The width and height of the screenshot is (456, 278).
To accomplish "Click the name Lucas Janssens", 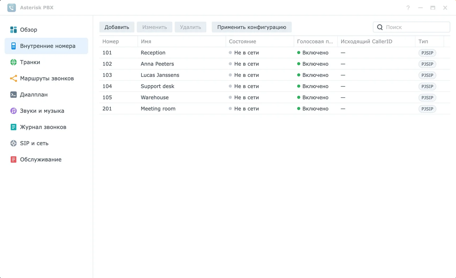I will click(160, 75).
